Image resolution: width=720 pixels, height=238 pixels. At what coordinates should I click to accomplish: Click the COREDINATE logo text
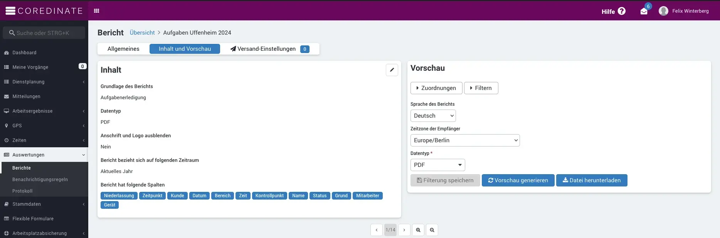tap(50, 11)
